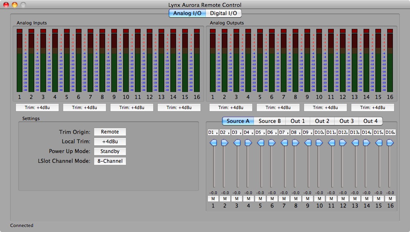The image size is (410, 232).
Task: Reset clip indicator on analog output 9
Action: (307, 31)
